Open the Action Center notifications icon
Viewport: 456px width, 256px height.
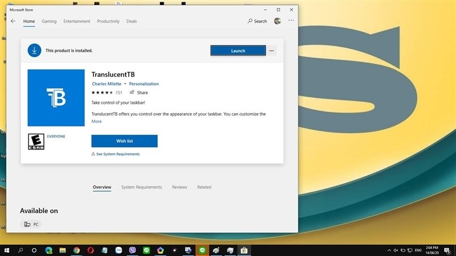pyautogui.click(x=447, y=250)
